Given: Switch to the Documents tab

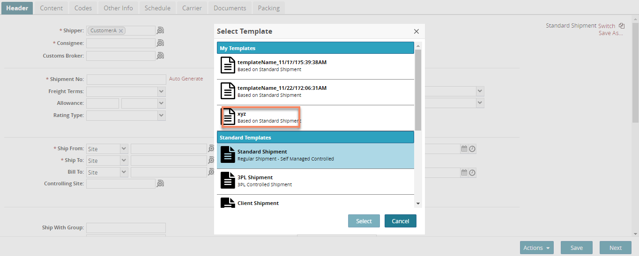Looking at the screenshot, I should tap(230, 8).
